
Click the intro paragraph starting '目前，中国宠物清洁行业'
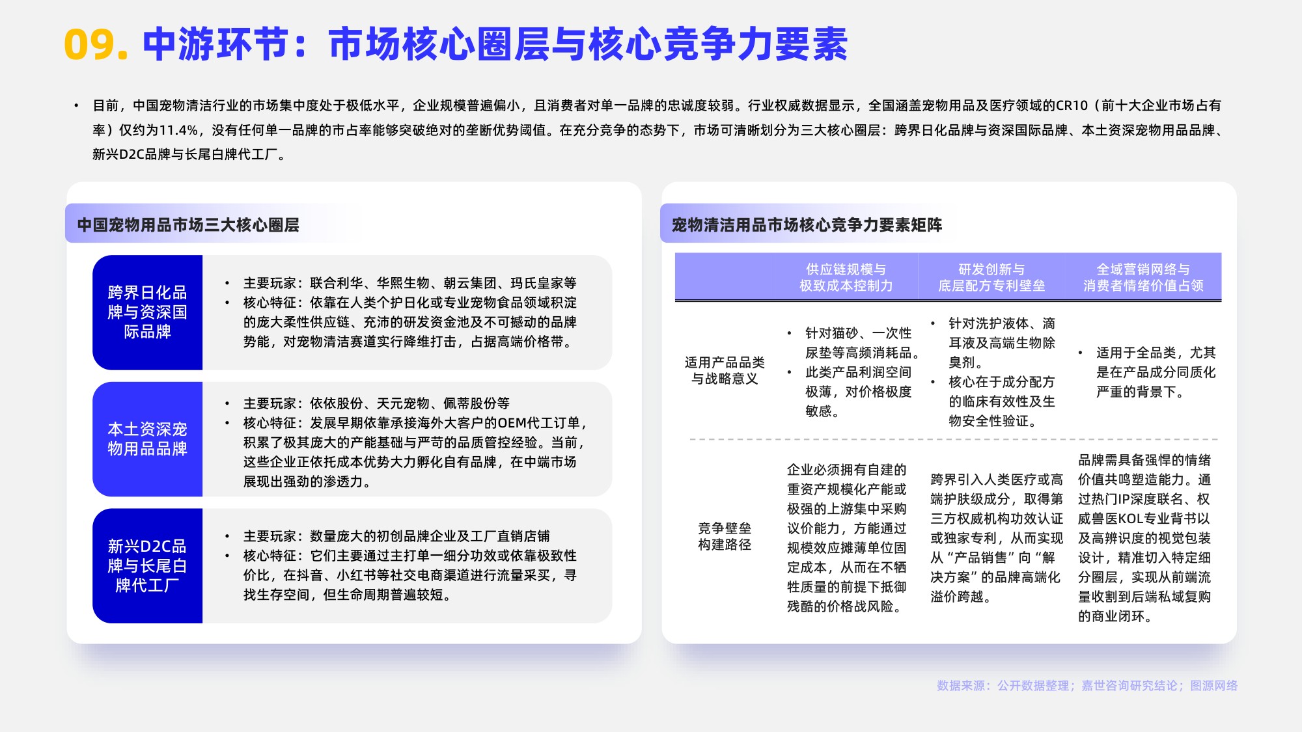coord(659,129)
